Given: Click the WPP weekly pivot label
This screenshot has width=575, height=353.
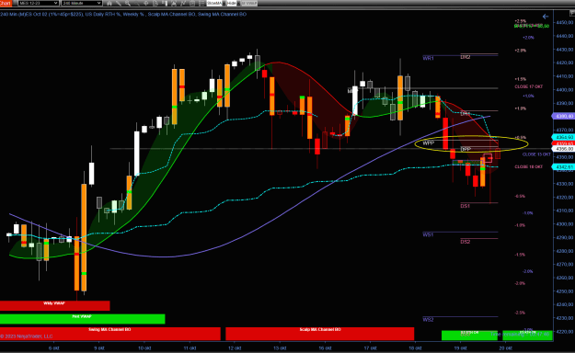Looking at the screenshot, I should point(429,143).
